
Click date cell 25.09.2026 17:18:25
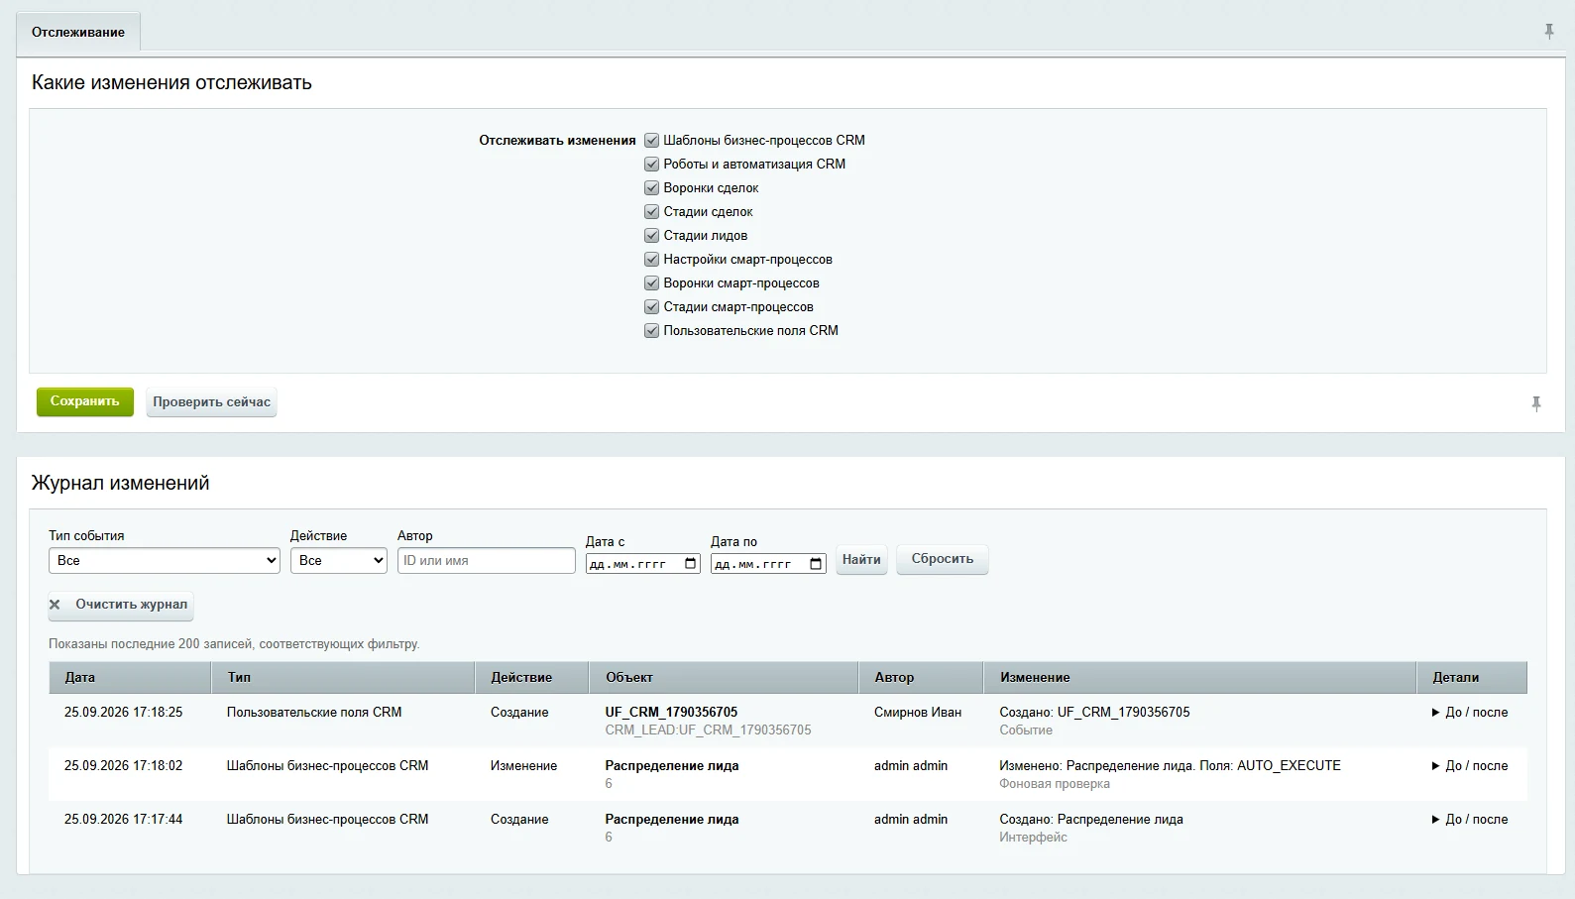(x=124, y=713)
